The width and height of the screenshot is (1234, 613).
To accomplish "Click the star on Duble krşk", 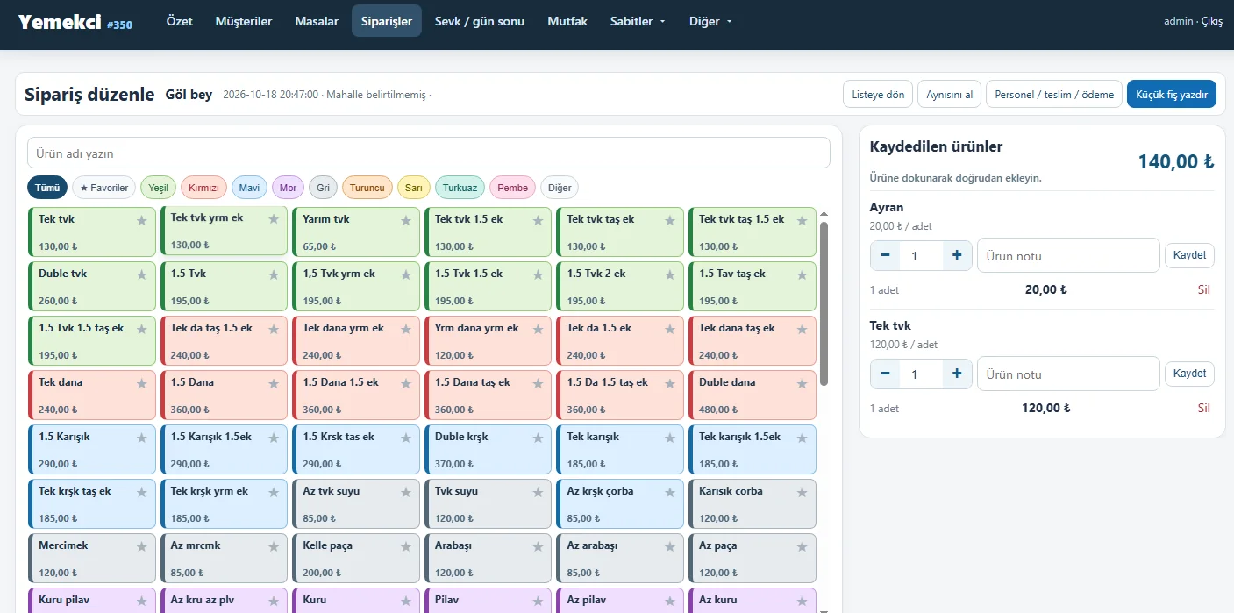I will click(x=539, y=438).
